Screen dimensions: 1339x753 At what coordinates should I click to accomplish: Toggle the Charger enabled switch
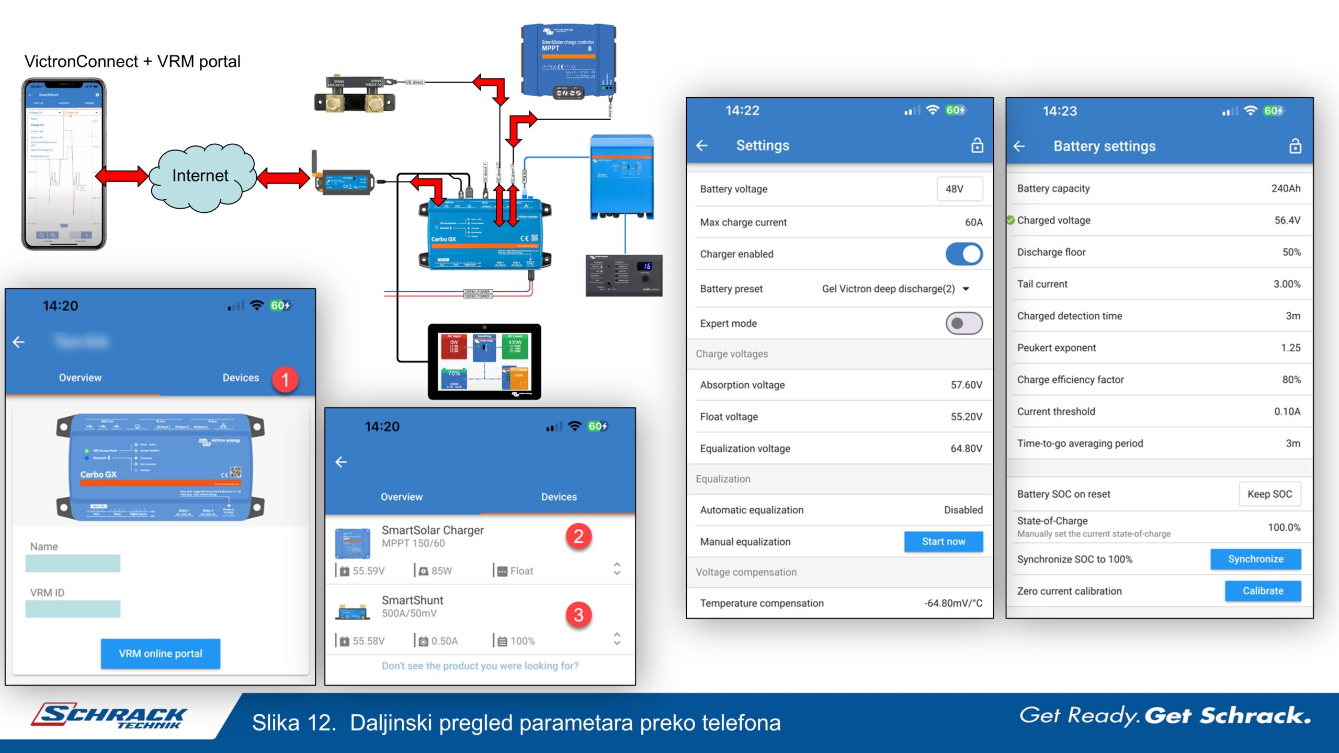pos(963,254)
